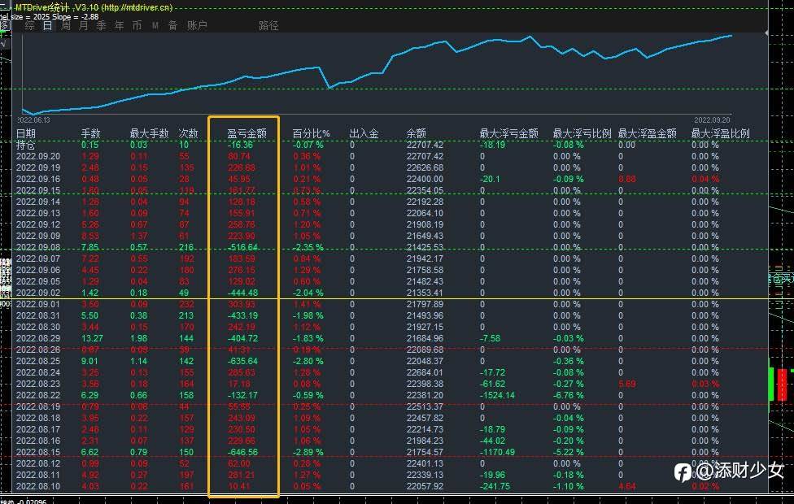This screenshot has width=794, height=504.
Task: Open the 备 tab
Action: point(172,25)
